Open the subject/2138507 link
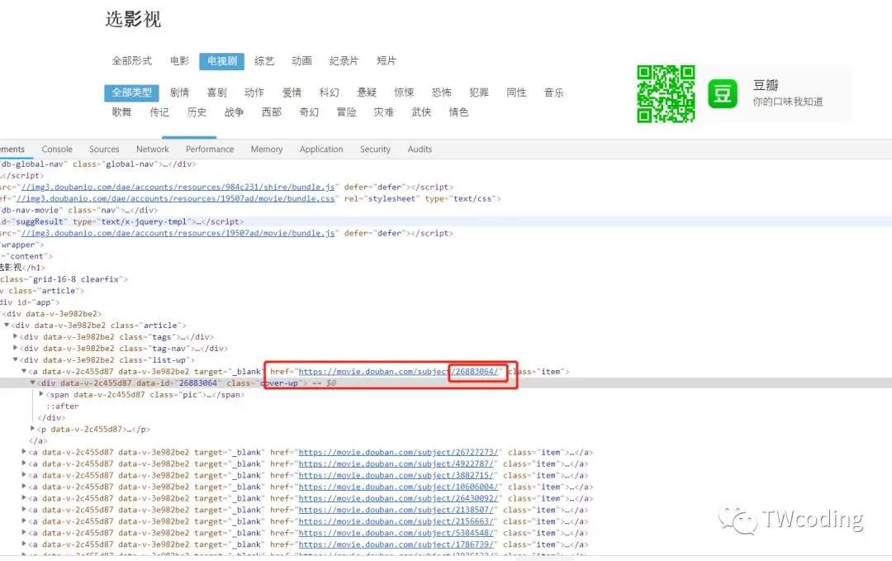Image resolution: width=892 pixels, height=561 pixels. click(x=396, y=511)
